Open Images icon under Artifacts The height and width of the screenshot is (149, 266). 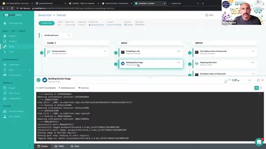pos(5,88)
